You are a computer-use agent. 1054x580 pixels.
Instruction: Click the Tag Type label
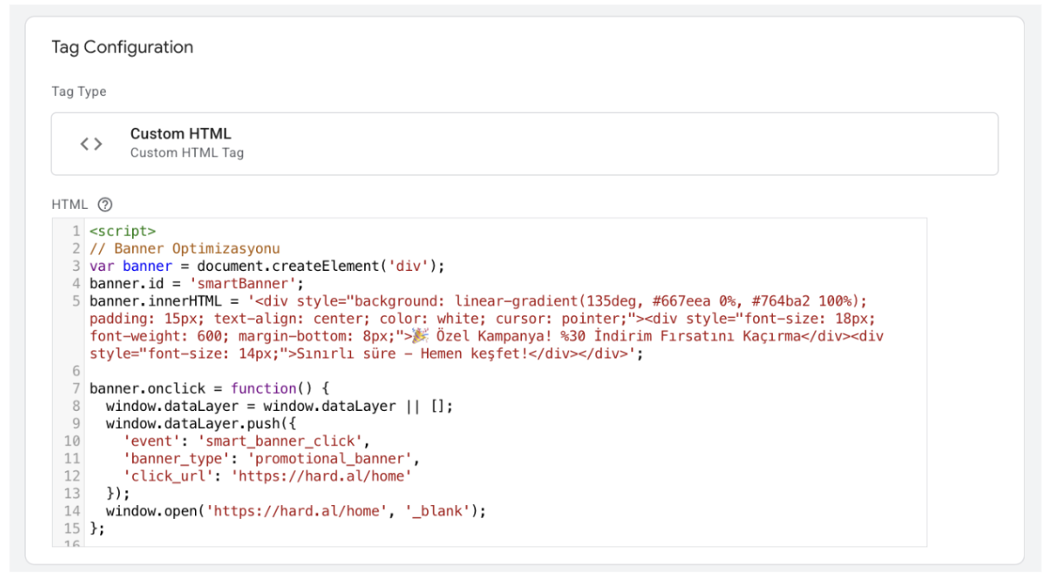(x=79, y=91)
